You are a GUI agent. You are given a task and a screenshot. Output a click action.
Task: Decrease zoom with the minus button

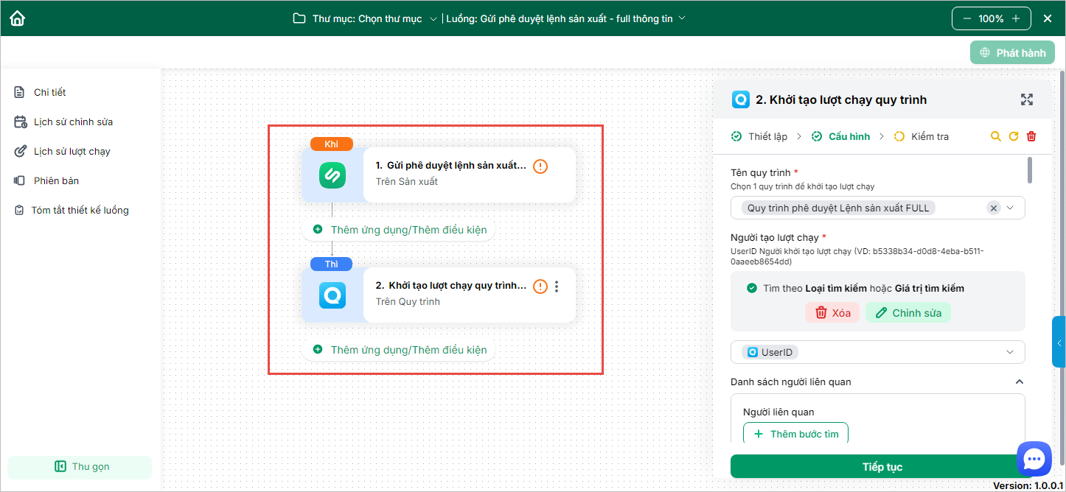click(966, 18)
